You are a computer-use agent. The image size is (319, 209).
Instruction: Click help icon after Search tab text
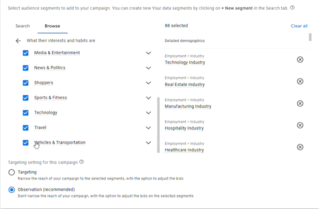click(292, 8)
